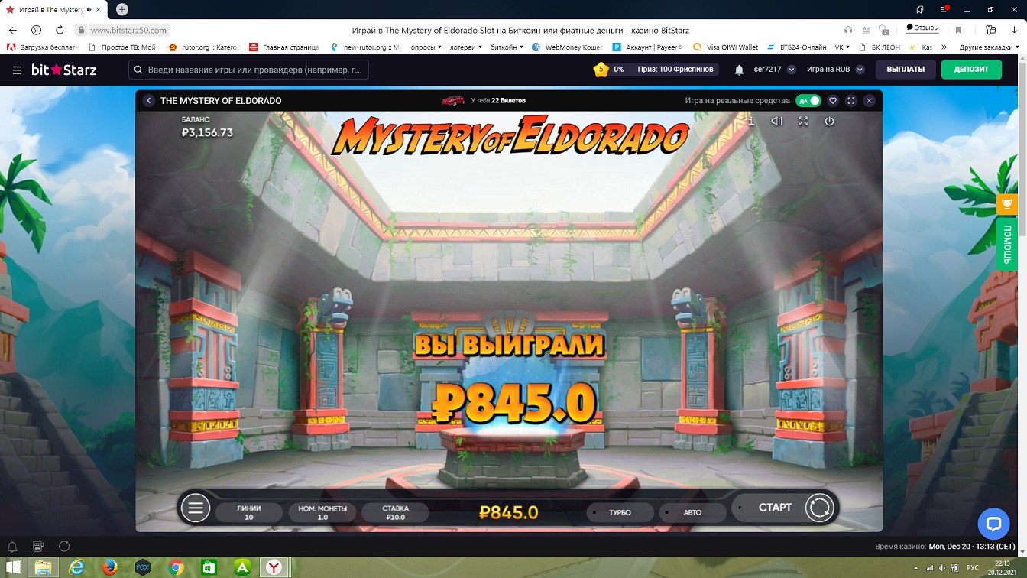
Task: Spin the reels with СТАРТ
Action: coord(785,508)
